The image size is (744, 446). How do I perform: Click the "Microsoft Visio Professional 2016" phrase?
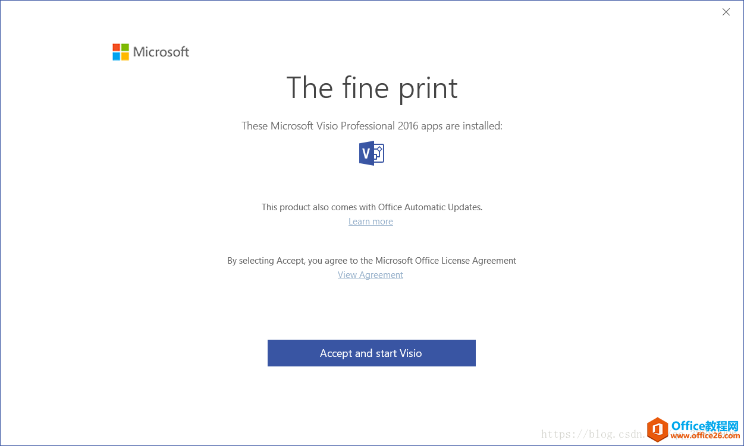pyautogui.click(x=332, y=126)
